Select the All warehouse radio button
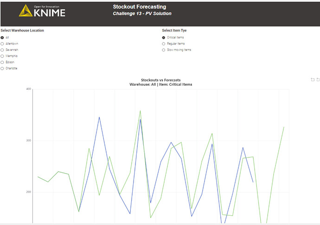The image size is (320, 225). click(2, 37)
